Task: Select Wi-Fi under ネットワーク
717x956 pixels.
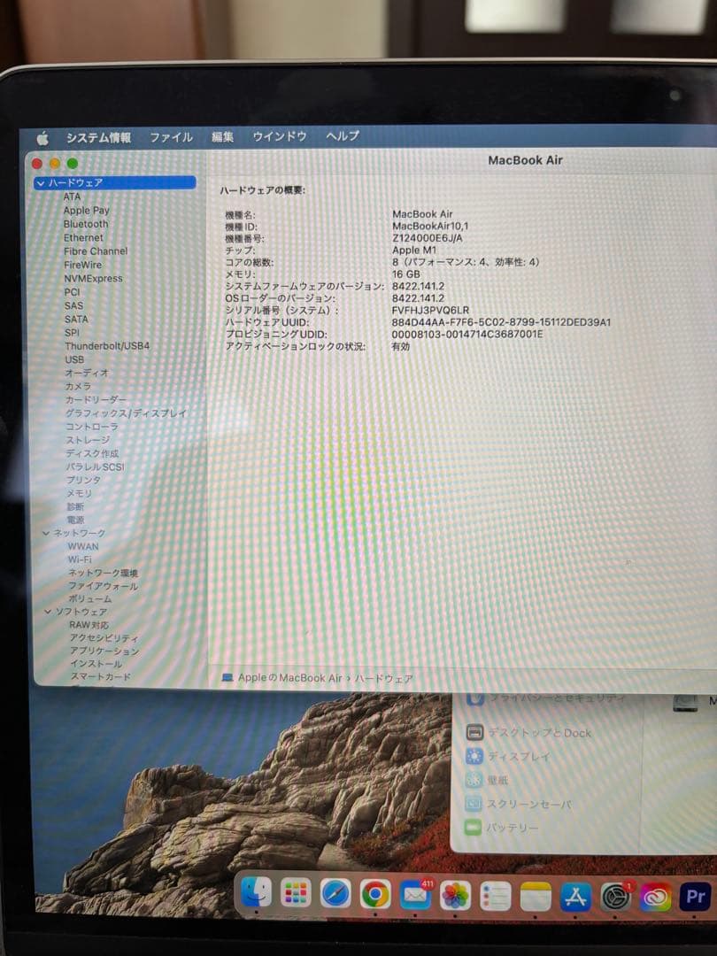Action: coord(81,559)
